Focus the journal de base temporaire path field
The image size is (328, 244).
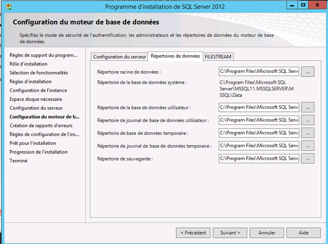coord(259,146)
